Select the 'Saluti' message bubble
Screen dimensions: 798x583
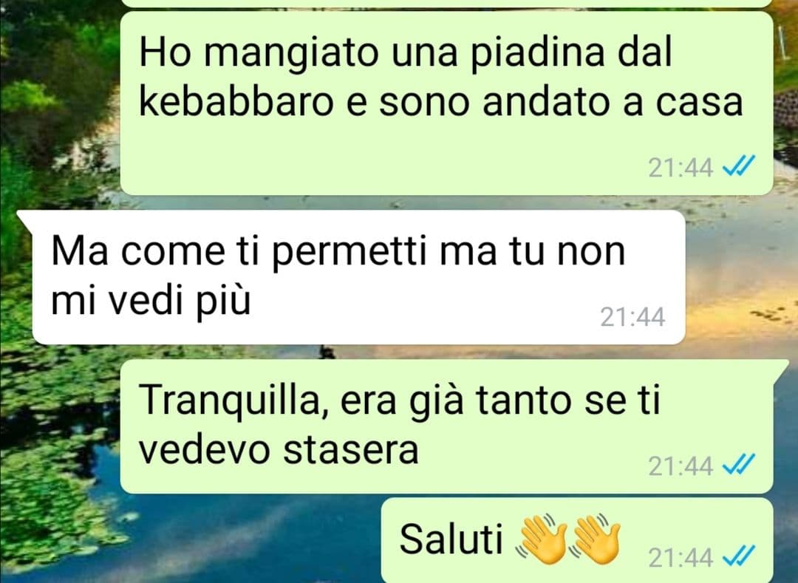tap(577, 540)
